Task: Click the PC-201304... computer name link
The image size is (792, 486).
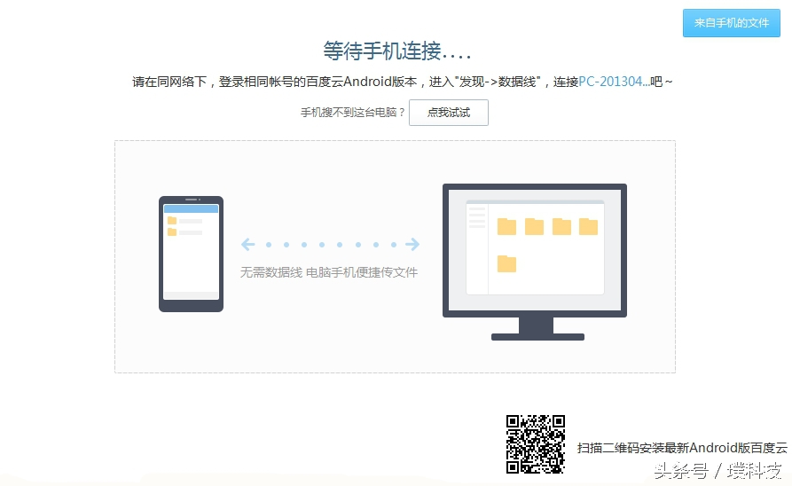Action: click(x=614, y=82)
